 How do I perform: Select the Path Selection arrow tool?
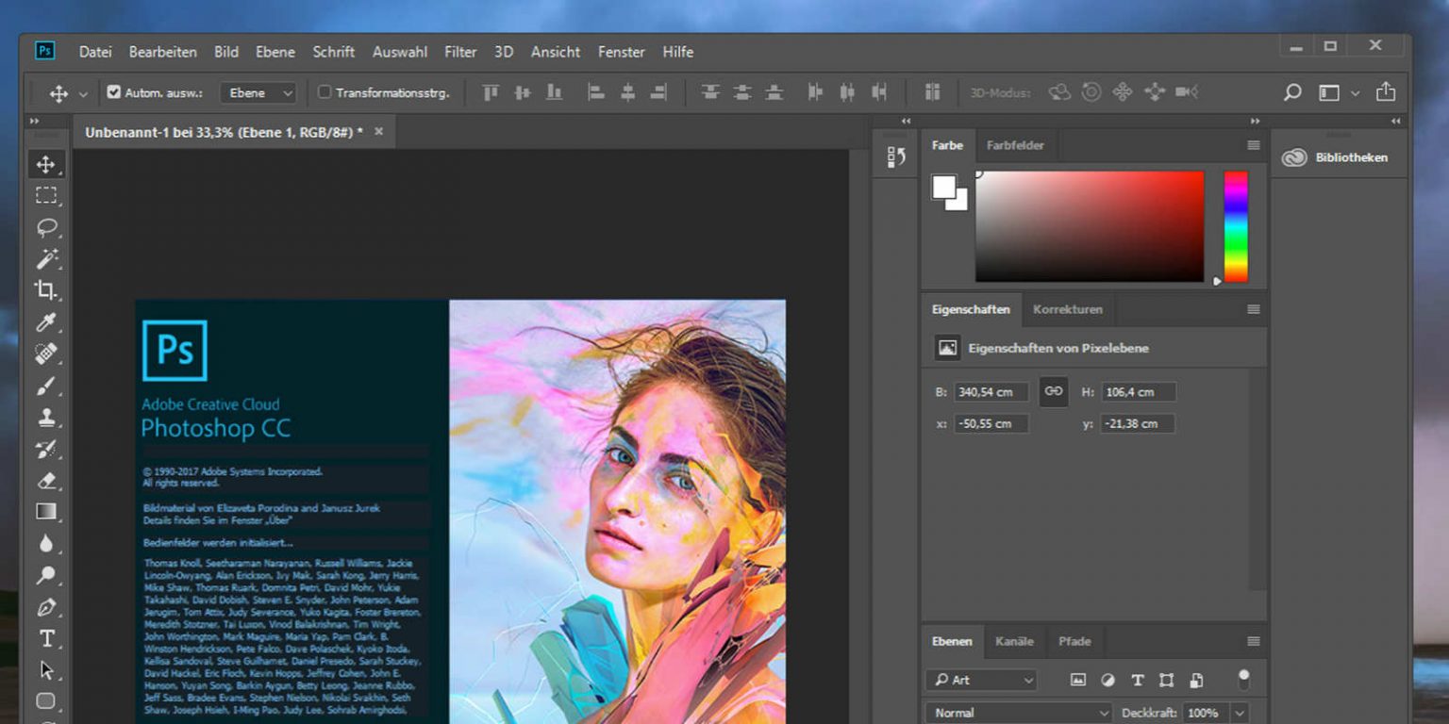pyautogui.click(x=45, y=670)
